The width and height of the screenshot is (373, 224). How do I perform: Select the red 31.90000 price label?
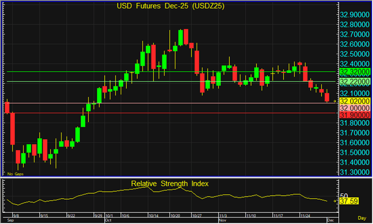tap(355, 115)
